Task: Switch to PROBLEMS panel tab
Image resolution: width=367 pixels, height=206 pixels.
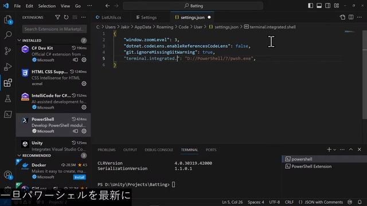Action: point(107,150)
